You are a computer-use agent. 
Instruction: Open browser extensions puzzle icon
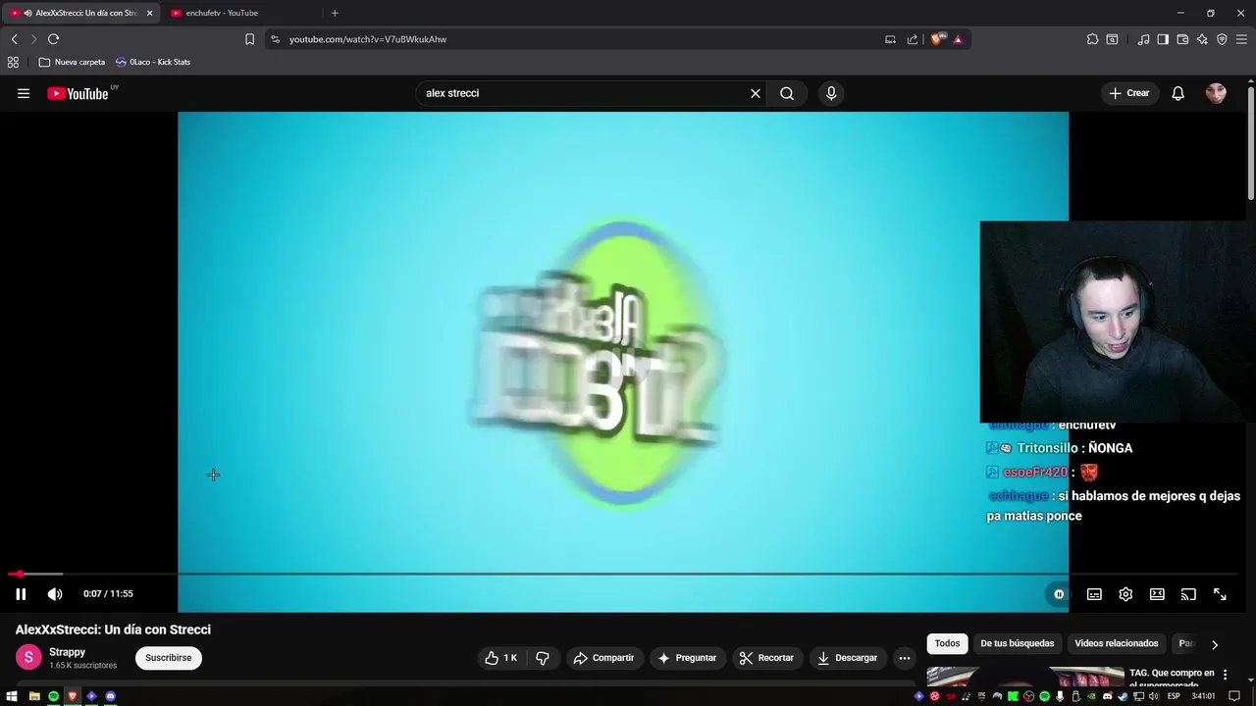click(1092, 39)
